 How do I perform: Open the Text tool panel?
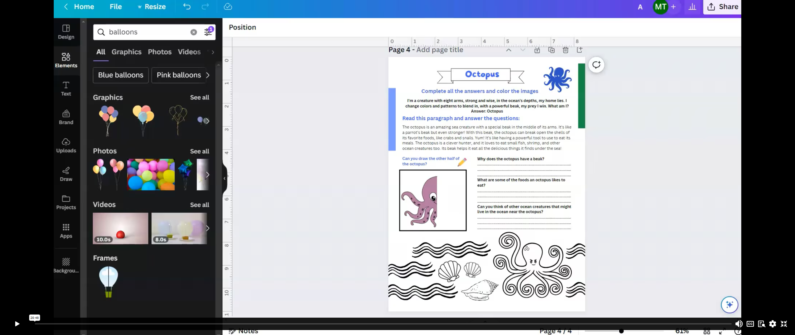(66, 89)
